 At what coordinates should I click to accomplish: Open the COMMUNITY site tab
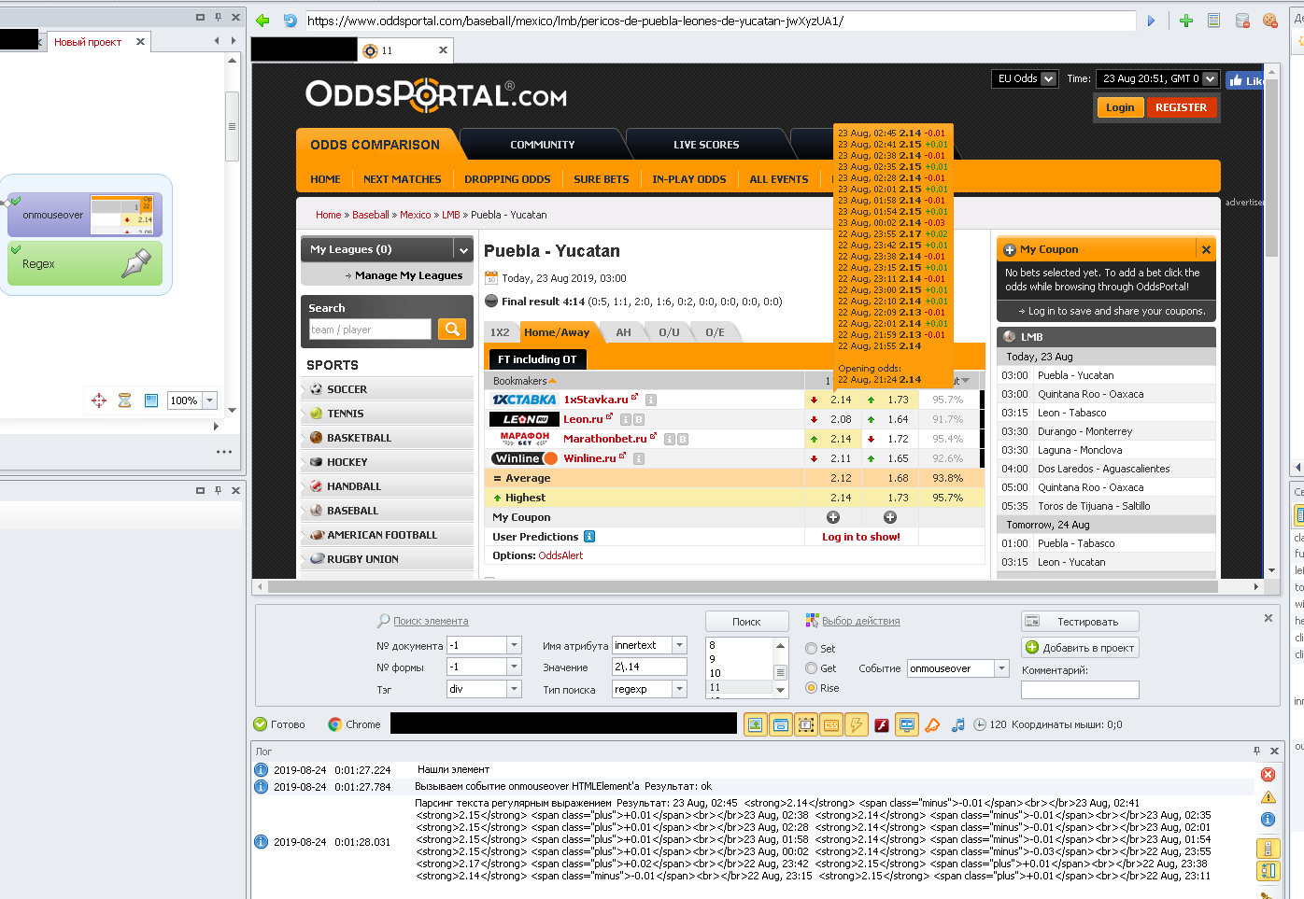coord(542,145)
